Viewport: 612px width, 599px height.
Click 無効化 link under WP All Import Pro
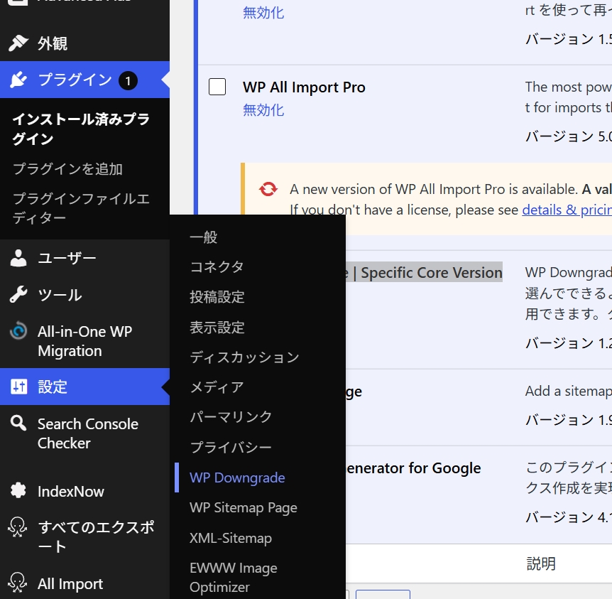(x=263, y=110)
